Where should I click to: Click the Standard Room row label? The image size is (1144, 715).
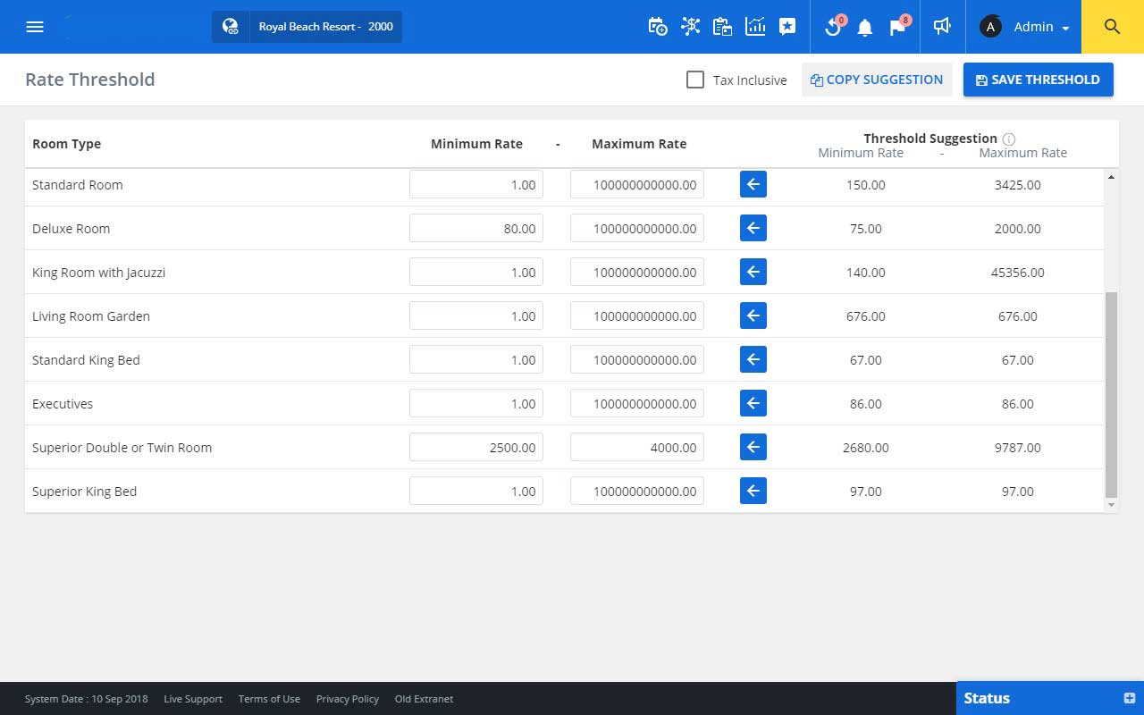(78, 185)
